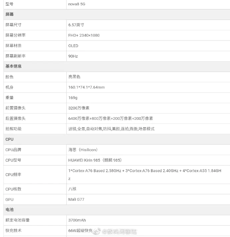The image size is (230, 237).
Task: Click the '基本信息' section header
Action: 13,66
